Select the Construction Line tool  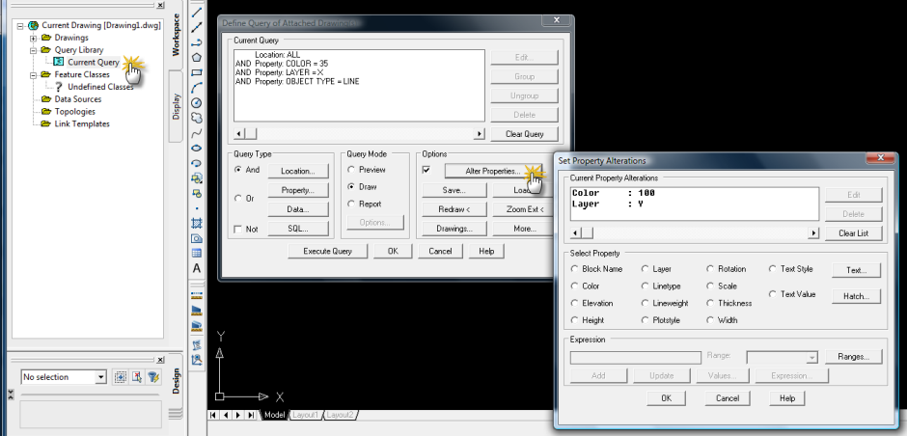point(197,27)
